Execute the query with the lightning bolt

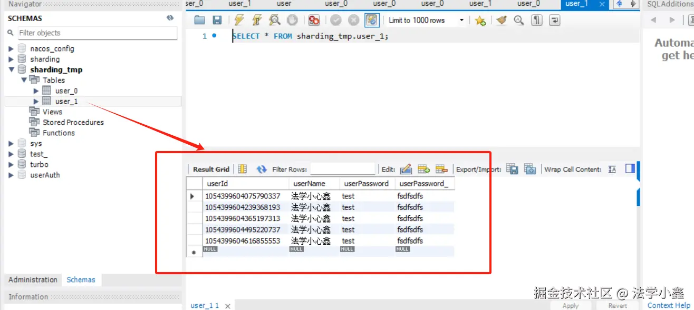(x=239, y=20)
